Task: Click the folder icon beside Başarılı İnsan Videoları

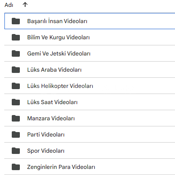Action: point(16,21)
